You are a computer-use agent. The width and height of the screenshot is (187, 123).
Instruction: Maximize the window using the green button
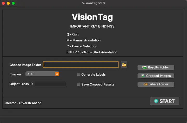point(13,3)
